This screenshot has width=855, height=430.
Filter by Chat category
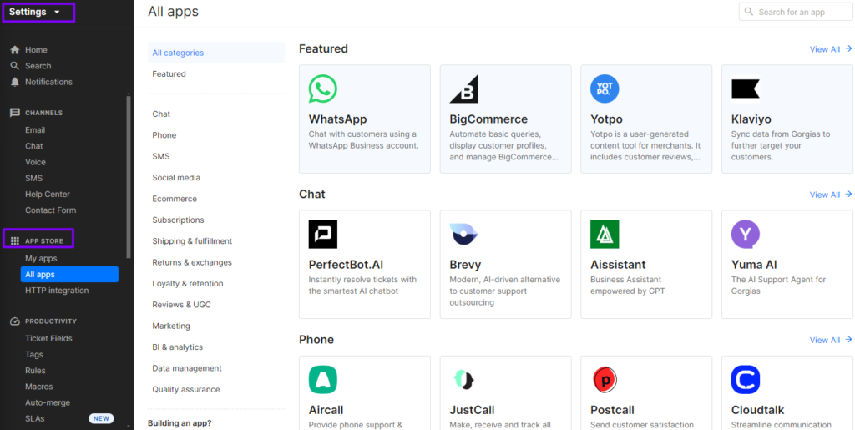(x=161, y=114)
